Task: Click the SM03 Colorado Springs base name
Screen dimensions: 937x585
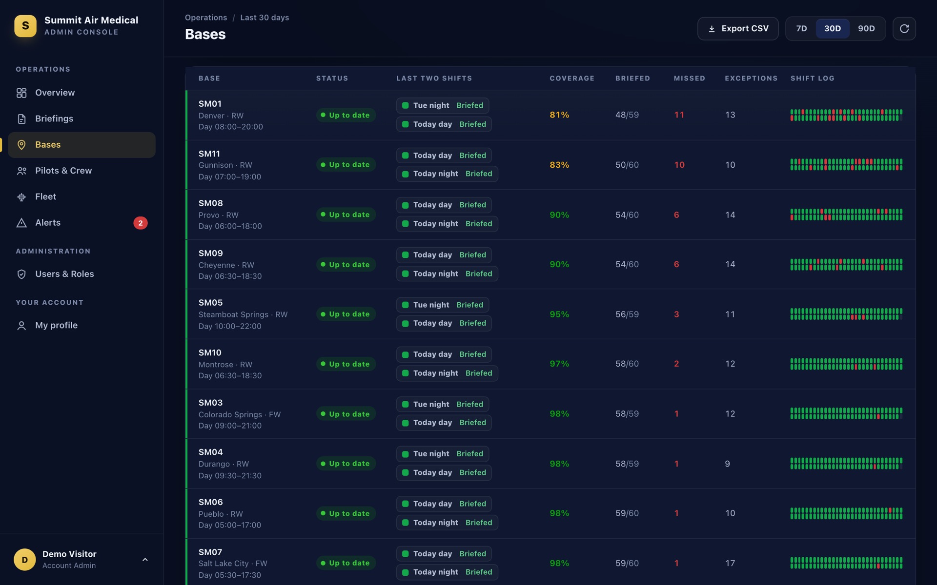Action: [x=211, y=403]
